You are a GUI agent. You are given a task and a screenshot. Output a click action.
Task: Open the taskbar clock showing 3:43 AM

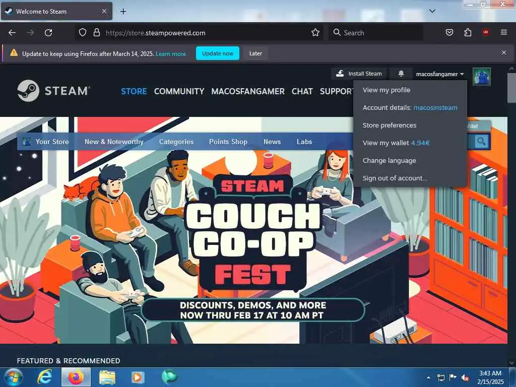coord(490,377)
